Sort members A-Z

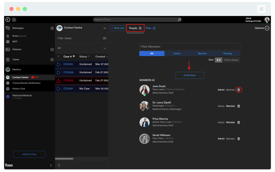[x=219, y=60]
